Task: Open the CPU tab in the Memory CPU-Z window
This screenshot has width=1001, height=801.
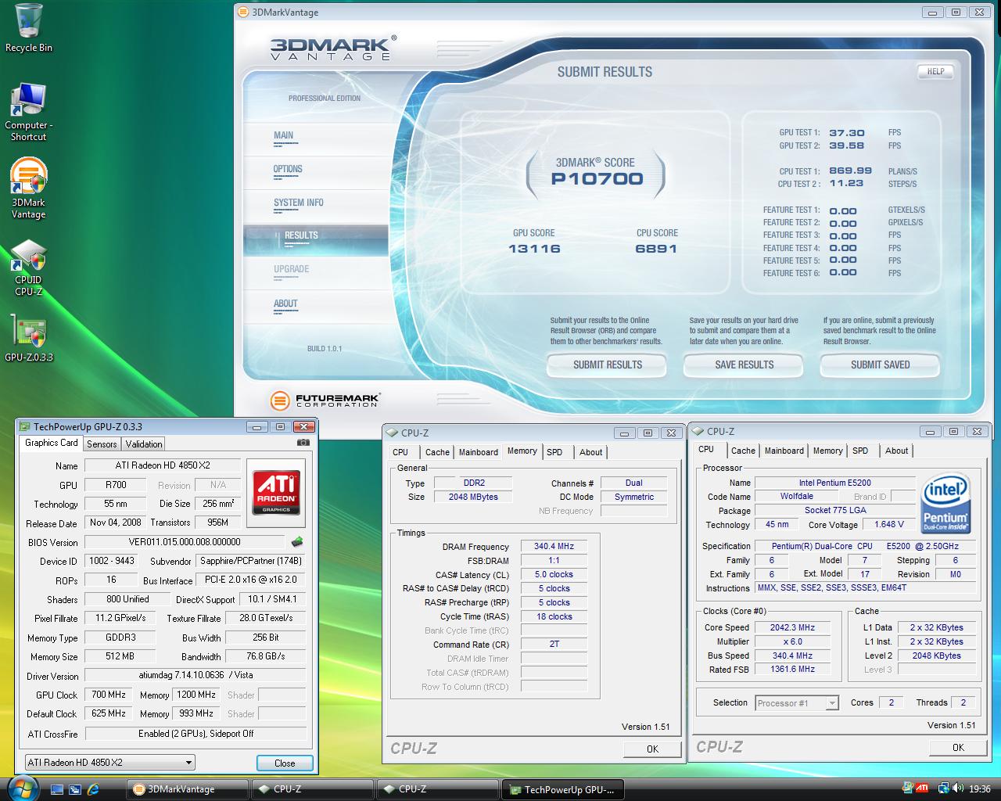Action: 400,452
